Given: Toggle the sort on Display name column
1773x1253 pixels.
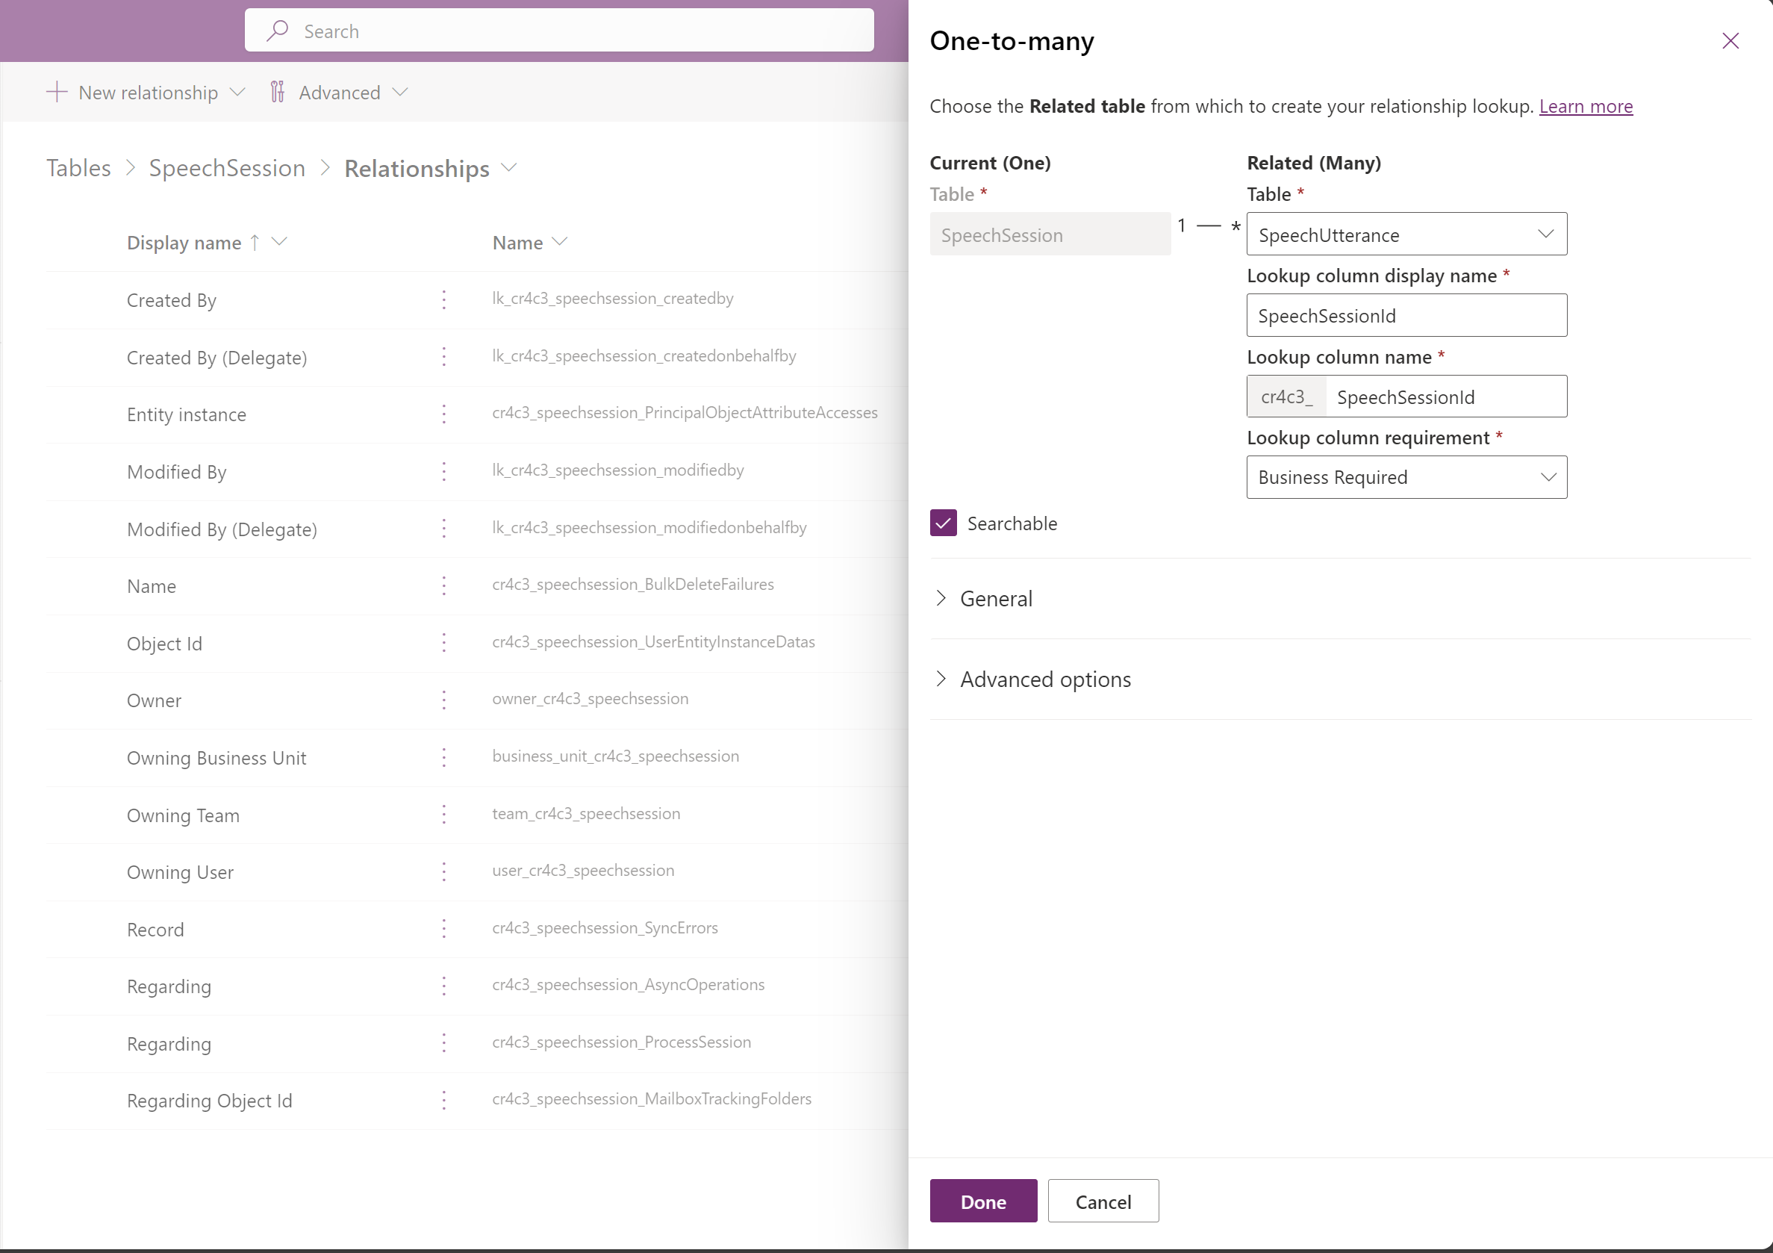Looking at the screenshot, I should [x=255, y=242].
